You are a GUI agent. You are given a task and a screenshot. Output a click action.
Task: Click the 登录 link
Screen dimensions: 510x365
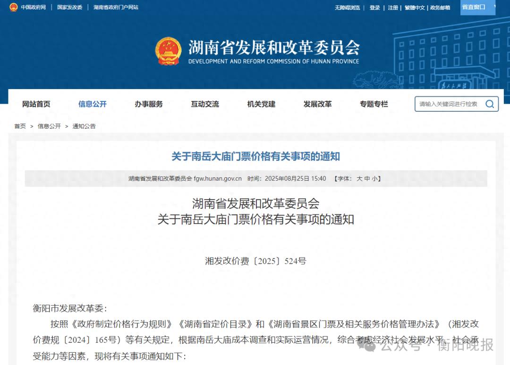click(x=374, y=8)
